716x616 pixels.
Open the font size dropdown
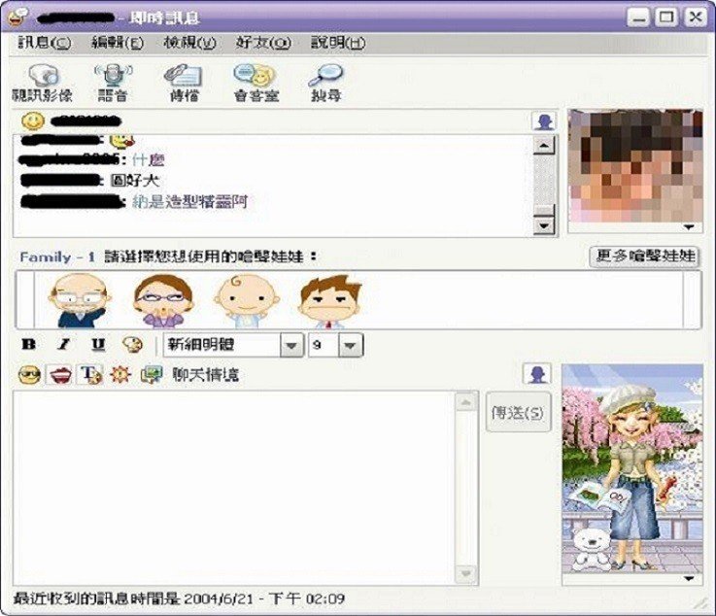pos(351,345)
